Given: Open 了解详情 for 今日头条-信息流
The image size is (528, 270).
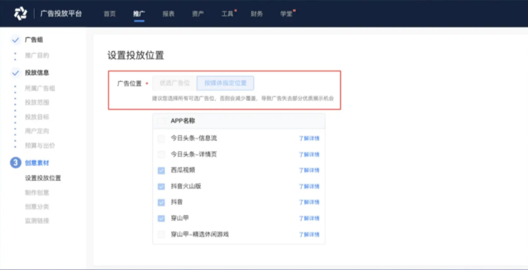Looking at the screenshot, I should [309, 138].
